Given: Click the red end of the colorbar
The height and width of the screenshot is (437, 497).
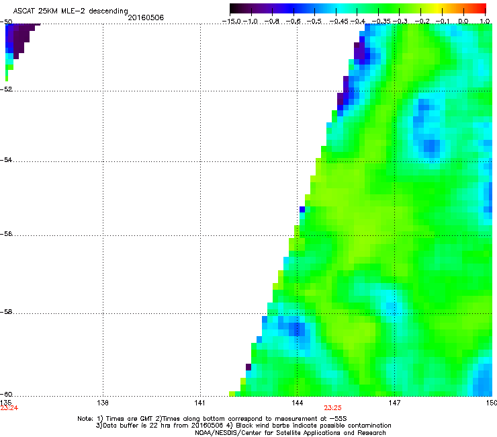Looking at the screenshot, I should (x=482, y=9).
